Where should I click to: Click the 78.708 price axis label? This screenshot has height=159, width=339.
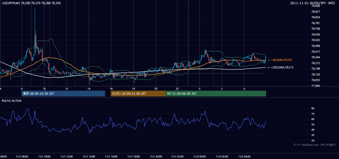click(x=316, y=29)
